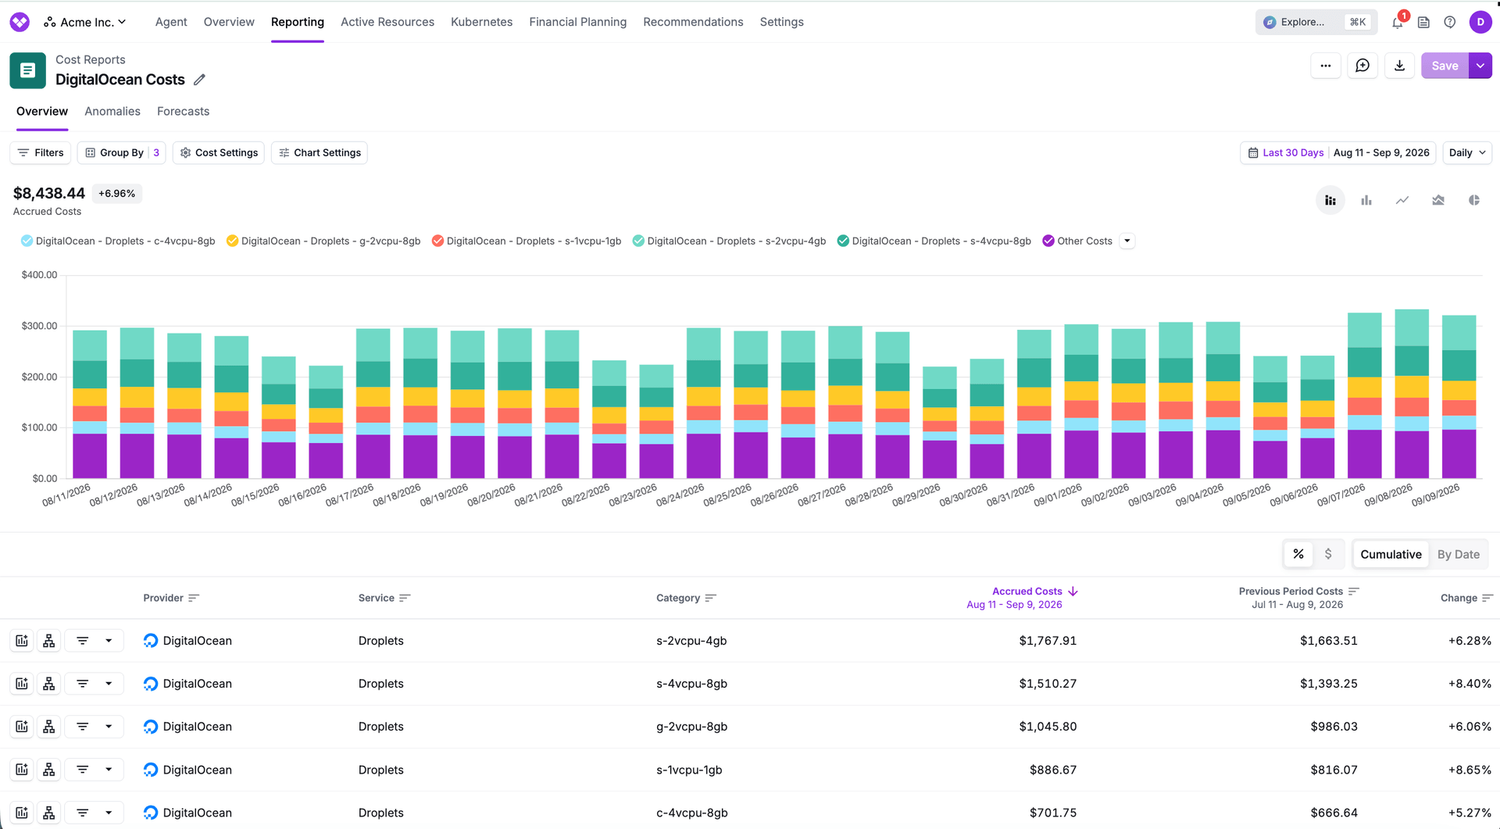
Task: Select the grouped bar chart view
Action: click(x=1366, y=200)
